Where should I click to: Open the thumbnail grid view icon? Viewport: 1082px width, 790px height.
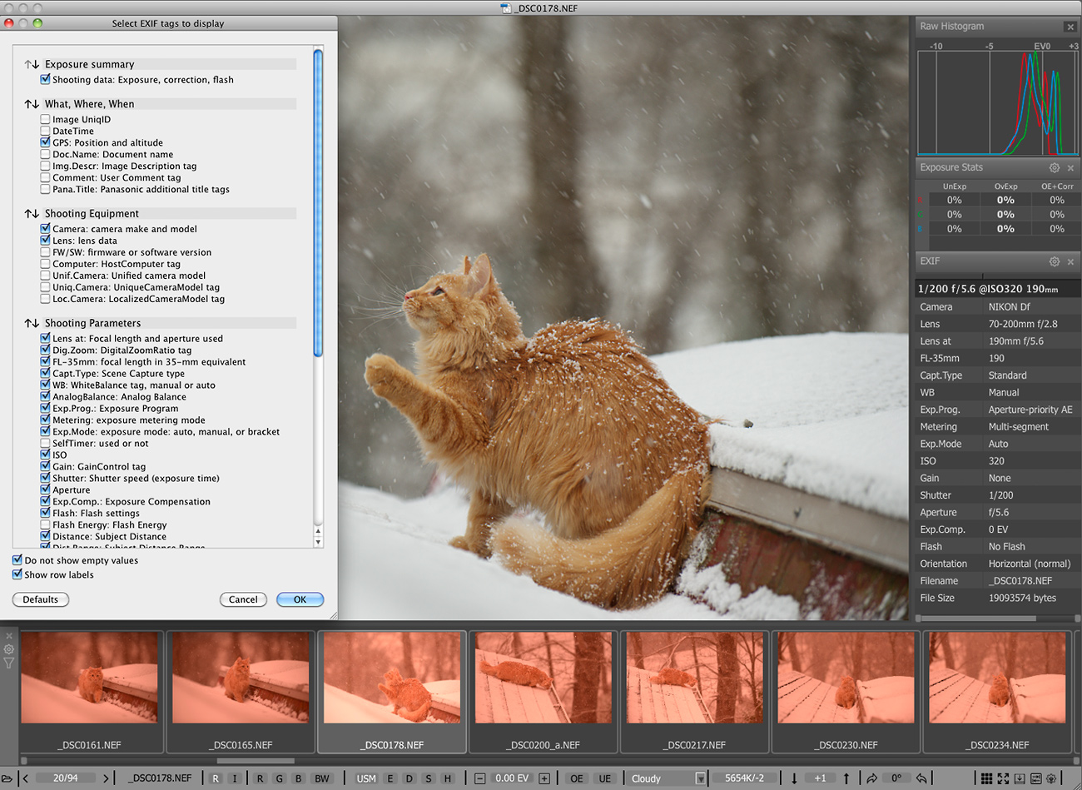tap(986, 778)
